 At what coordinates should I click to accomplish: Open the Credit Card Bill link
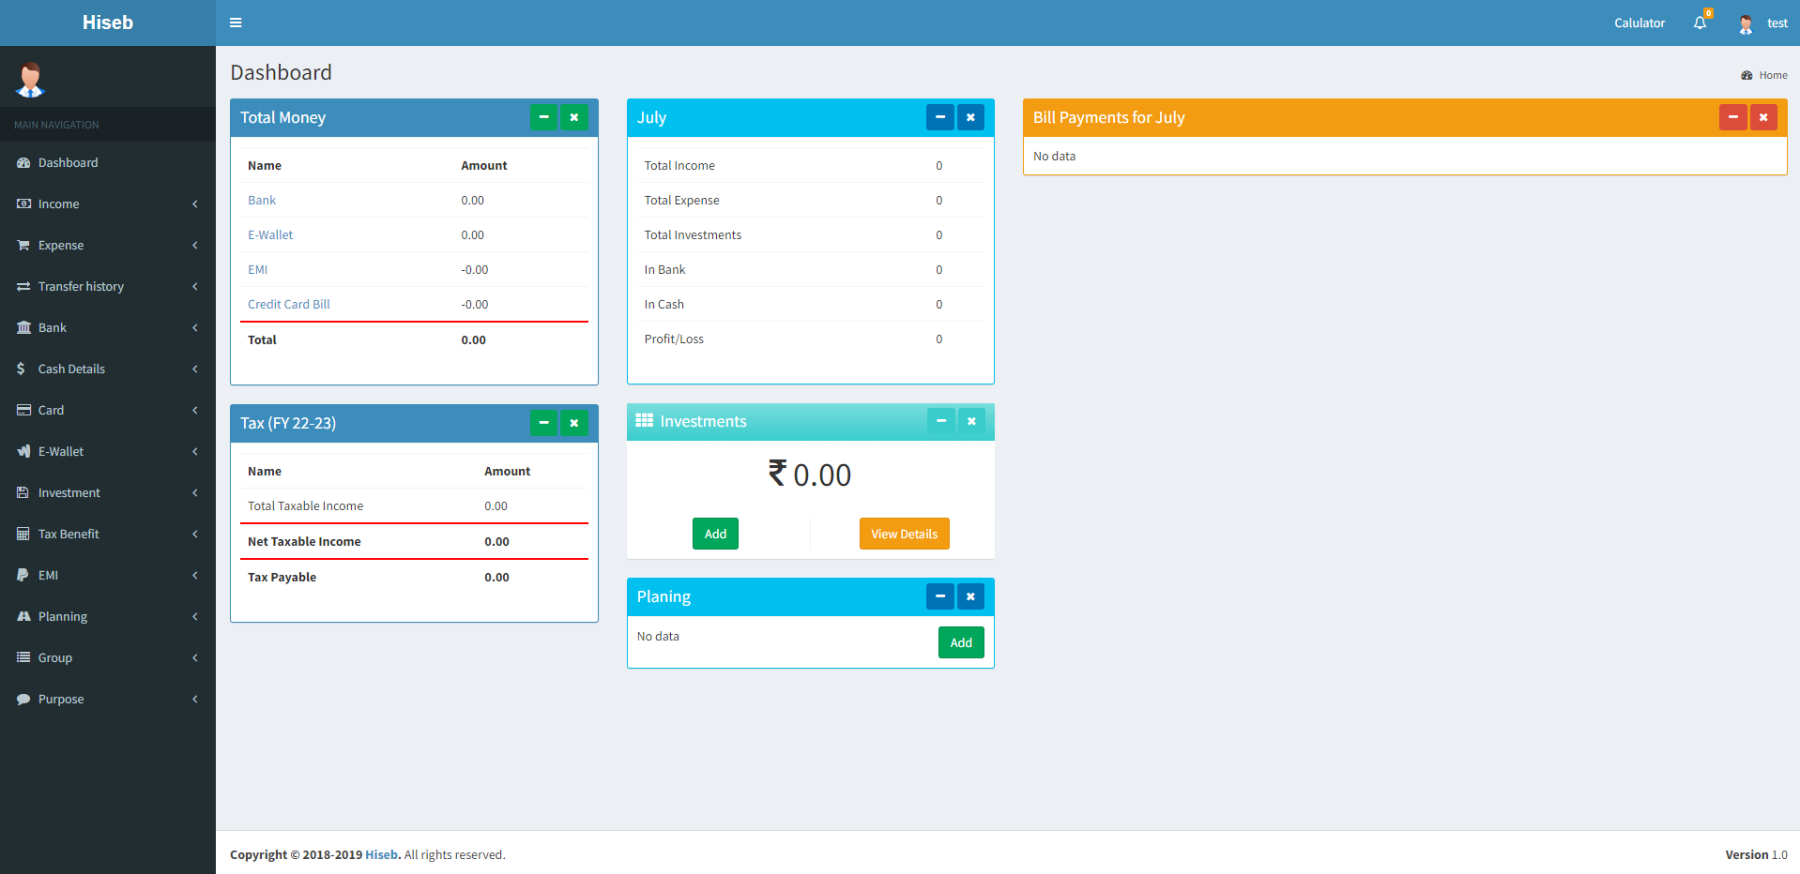pyautogui.click(x=288, y=304)
